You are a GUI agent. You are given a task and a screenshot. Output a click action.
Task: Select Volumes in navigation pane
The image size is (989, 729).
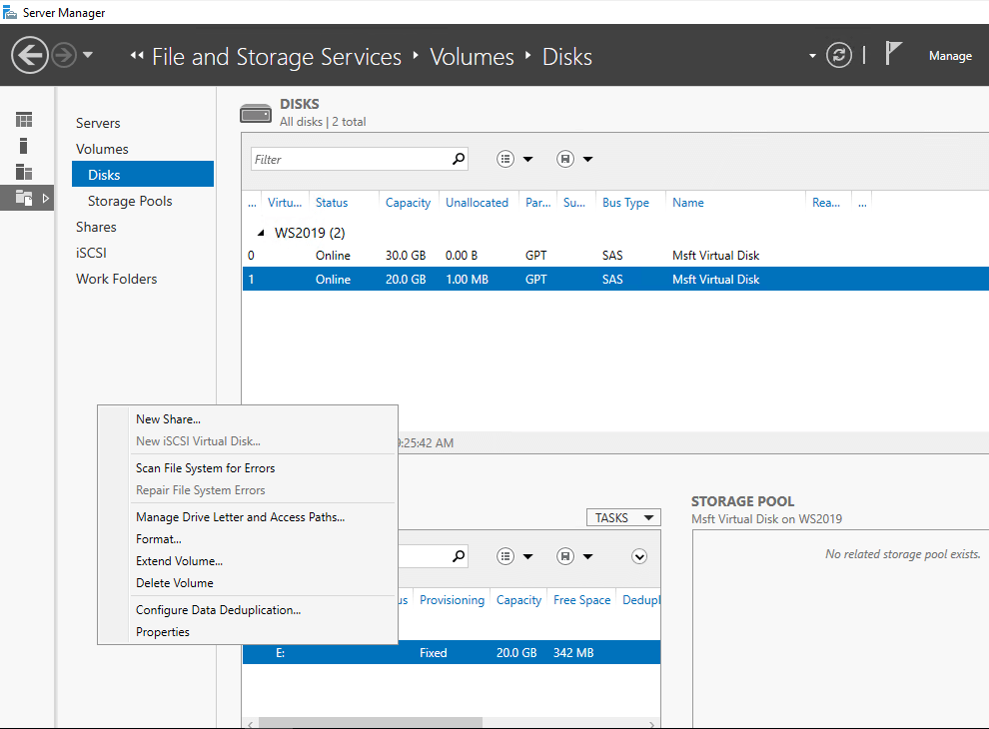pyautogui.click(x=102, y=149)
